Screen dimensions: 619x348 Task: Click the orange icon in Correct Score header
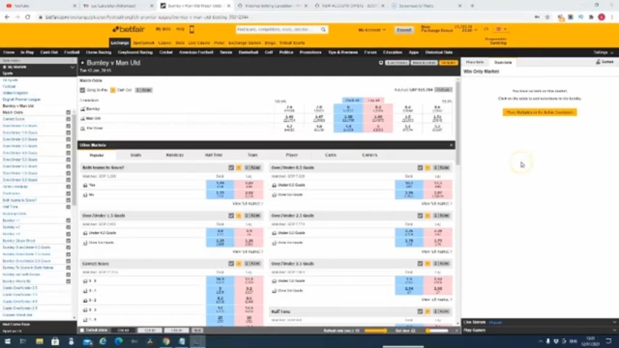[238, 264]
